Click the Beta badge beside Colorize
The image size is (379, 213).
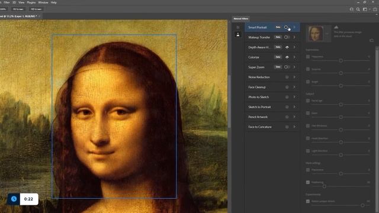(278, 57)
